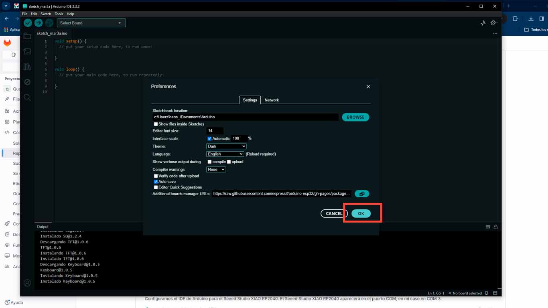The width and height of the screenshot is (548, 308).
Task: Toggle word wrap icon in Output panel
Action: pos(488,227)
